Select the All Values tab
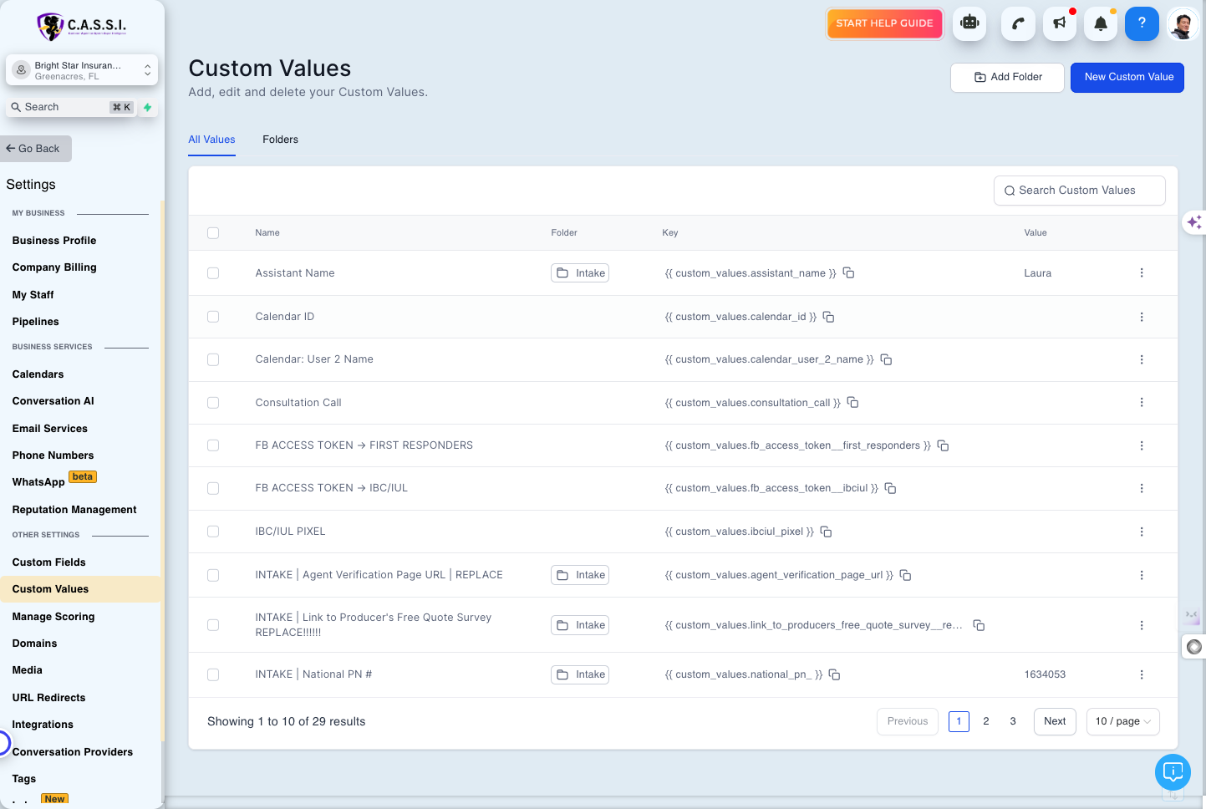Viewport: 1206px width, 809px height. point(211,140)
